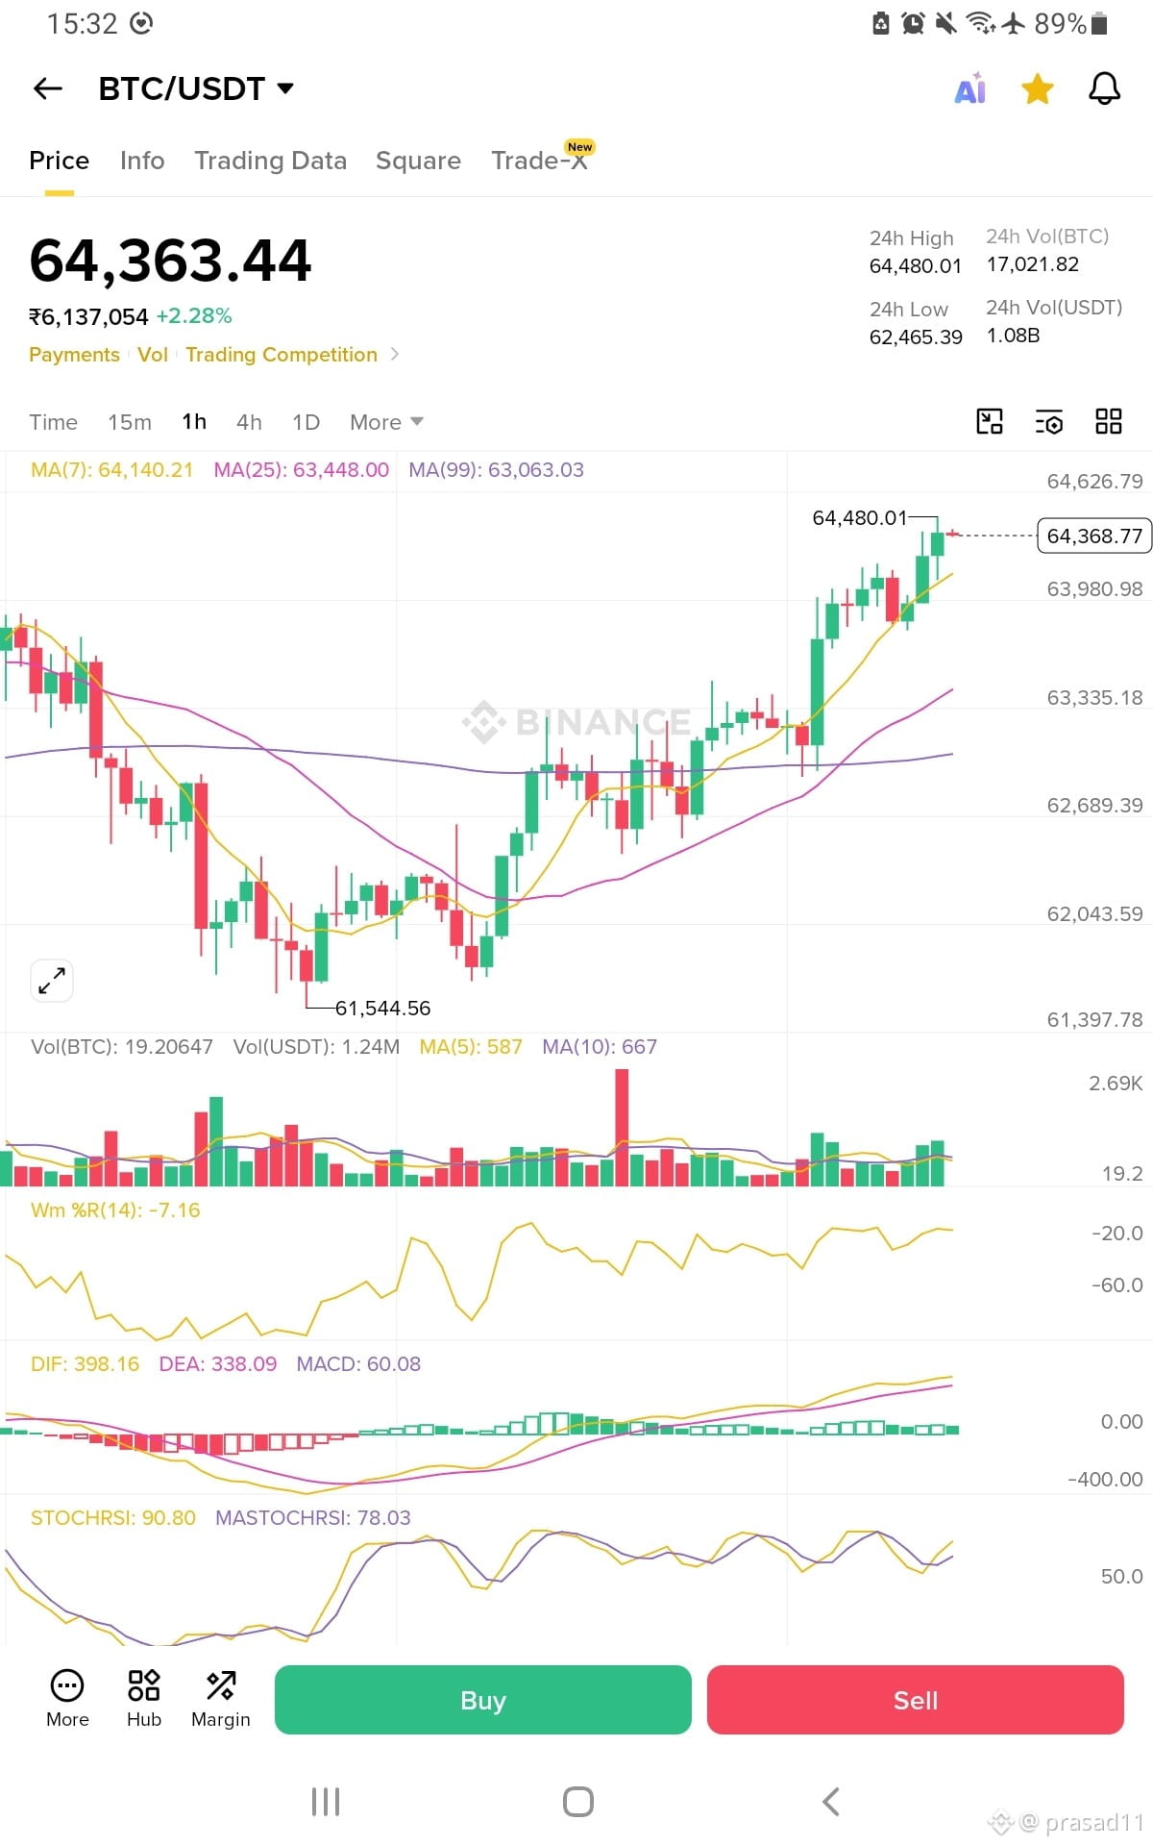The width and height of the screenshot is (1153, 1846).
Task: Select the Time chart interval
Action: pos(53,422)
